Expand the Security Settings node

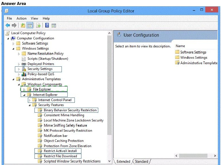pos(19,69)
